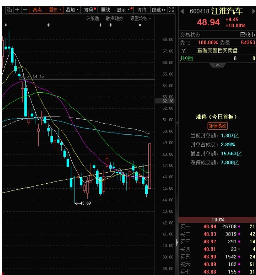Click the panel collapse arrow near 40.00
This screenshot has height=275, width=256.
(x=177, y=242)
